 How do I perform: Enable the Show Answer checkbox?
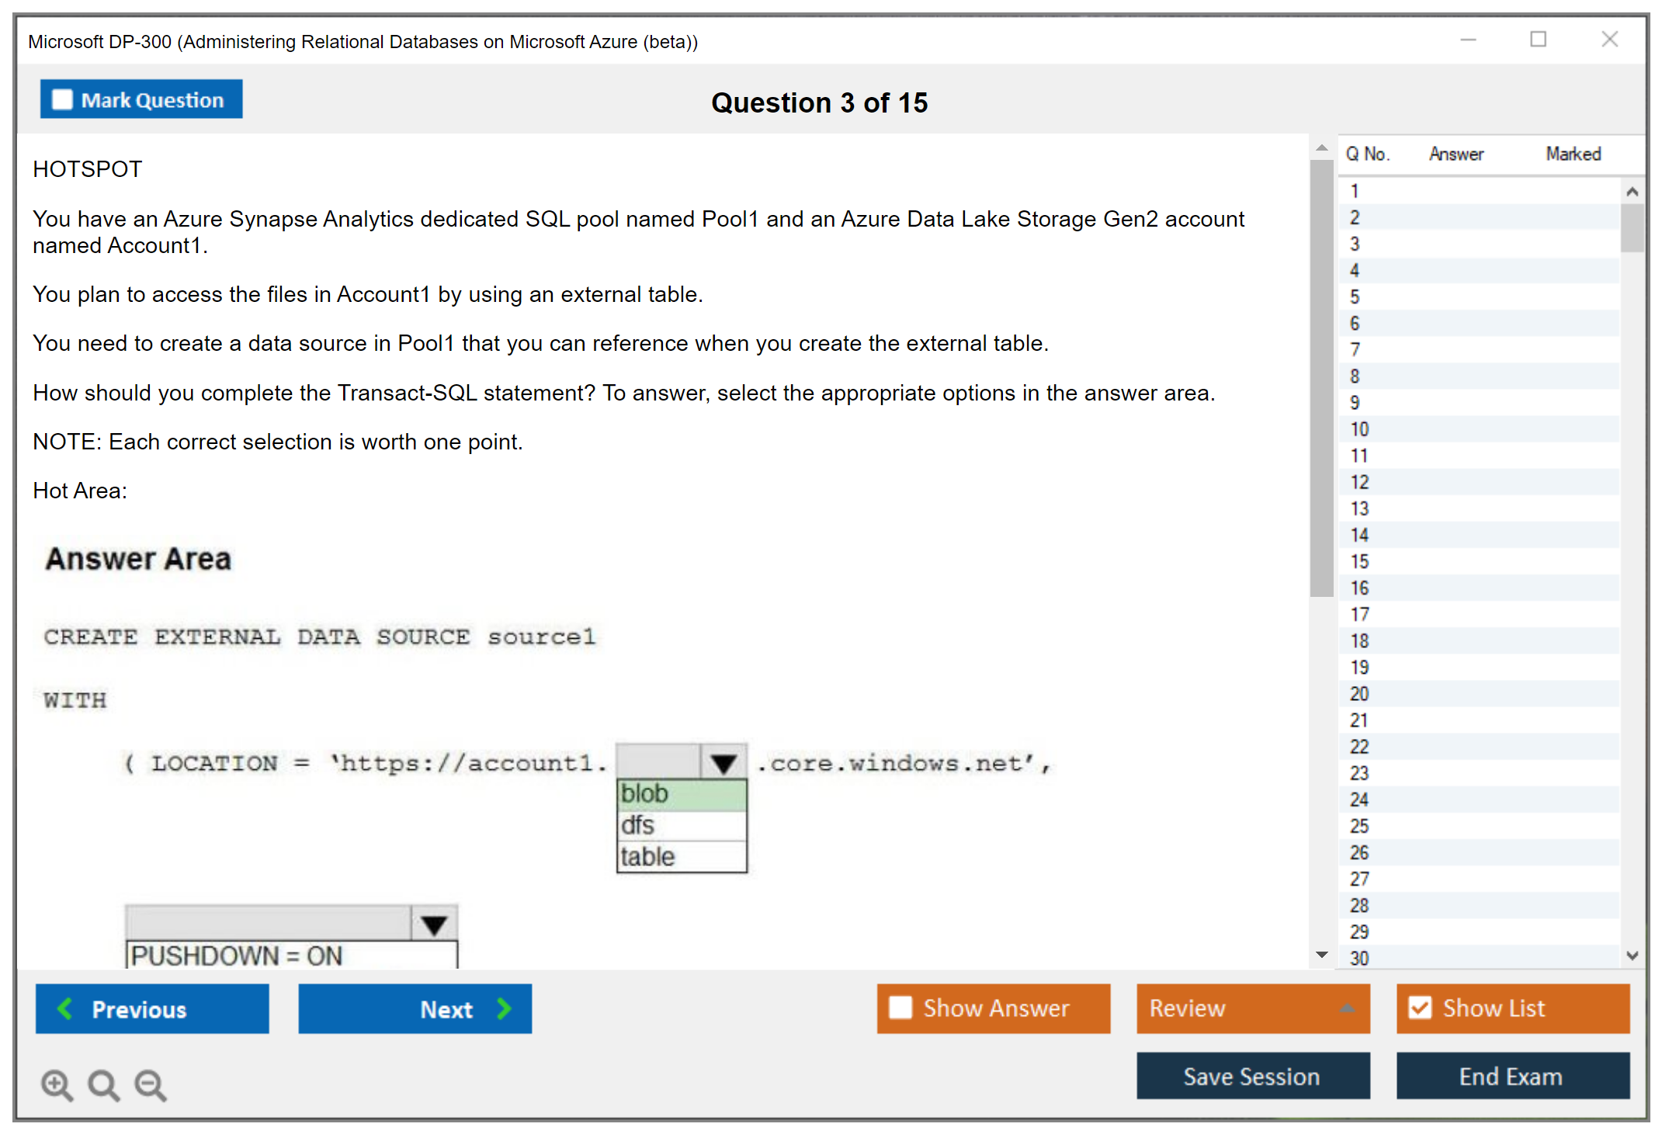pos(900,1007)
